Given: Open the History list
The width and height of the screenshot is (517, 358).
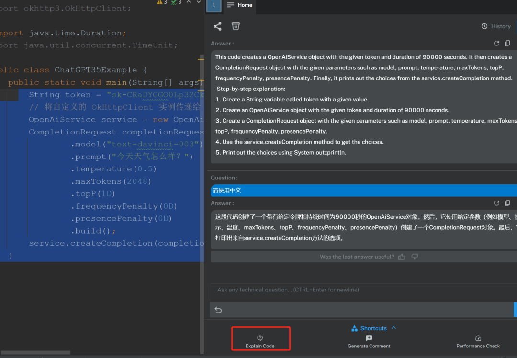Looking at the screenshot, I should point(496,26).
